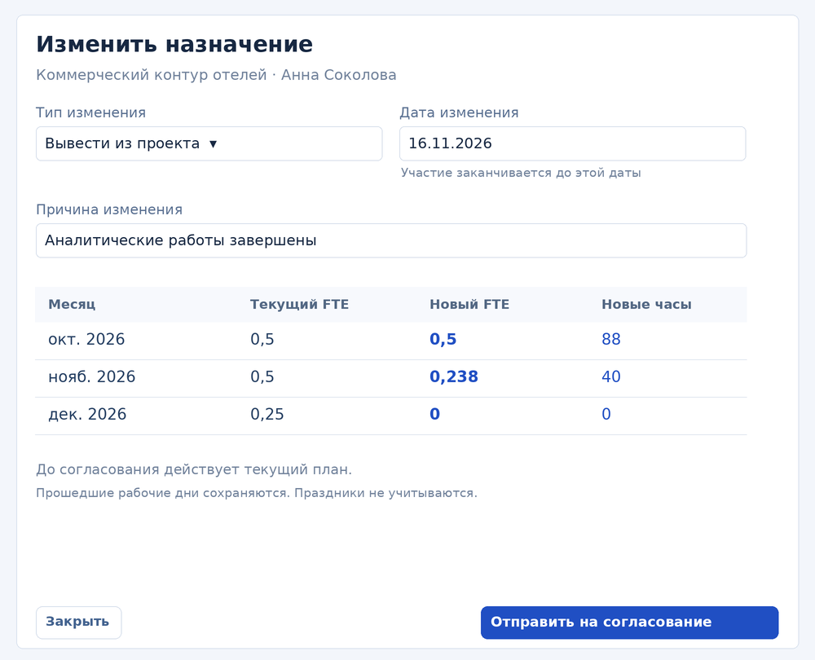
Task: Click the new FTE value '0,5' for окт. 2026
Action: [443, 339]
